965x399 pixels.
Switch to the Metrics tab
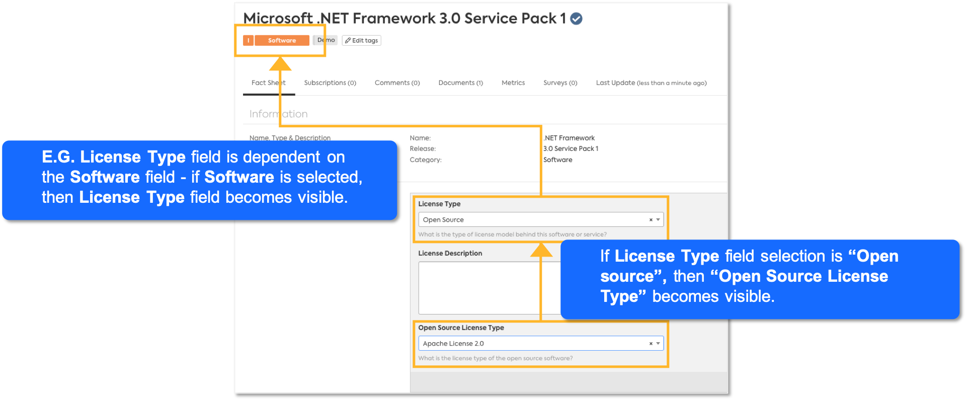[x=513, y=83]
